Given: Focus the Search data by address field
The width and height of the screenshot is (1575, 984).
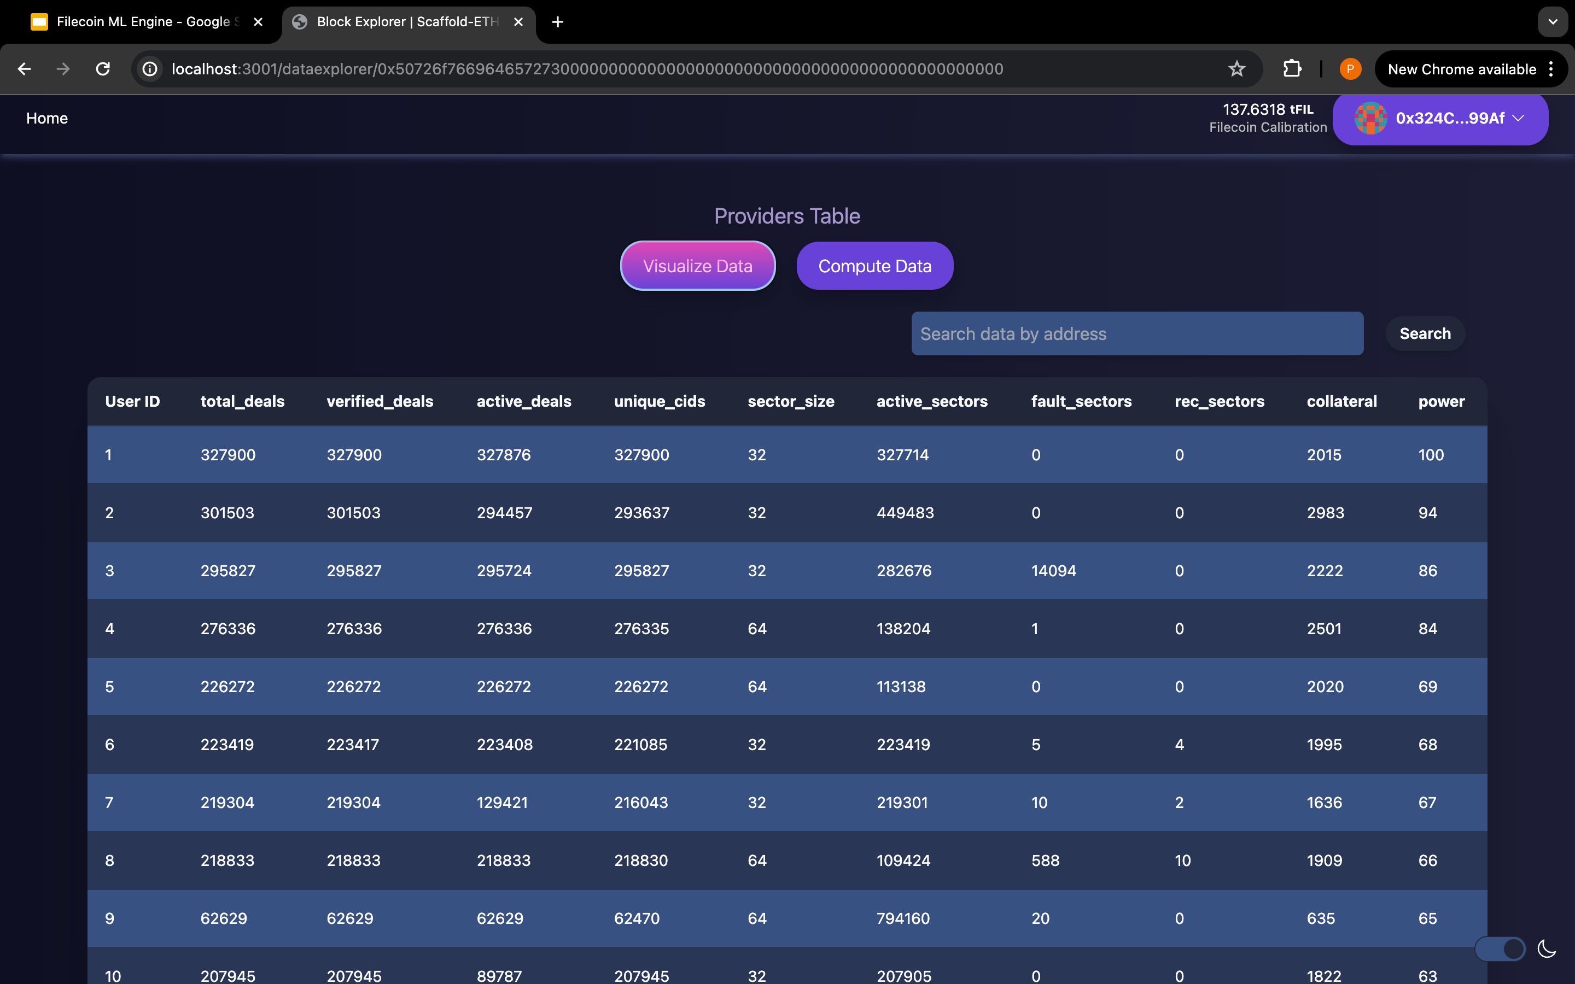Looking at the screenshot, I should coord(1137,333).
